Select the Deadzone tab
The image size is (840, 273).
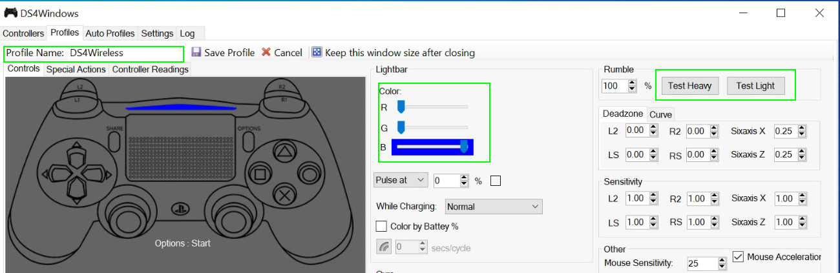[623, 114]
